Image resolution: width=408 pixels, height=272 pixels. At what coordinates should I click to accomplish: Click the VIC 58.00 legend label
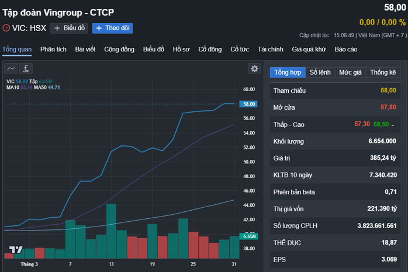[x=17, y=82]
